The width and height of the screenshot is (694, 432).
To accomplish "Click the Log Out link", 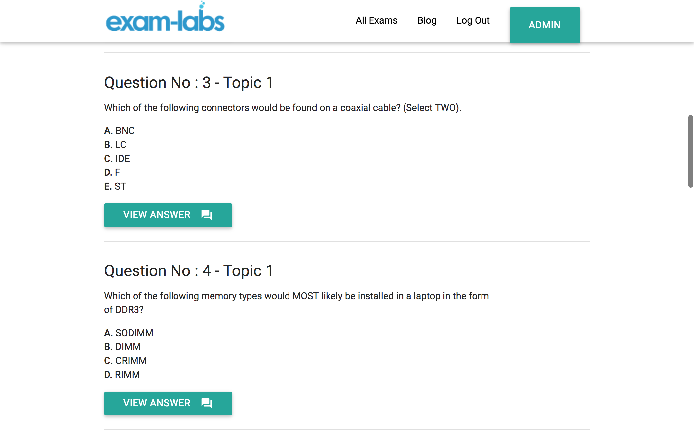I will pos(473,20).
